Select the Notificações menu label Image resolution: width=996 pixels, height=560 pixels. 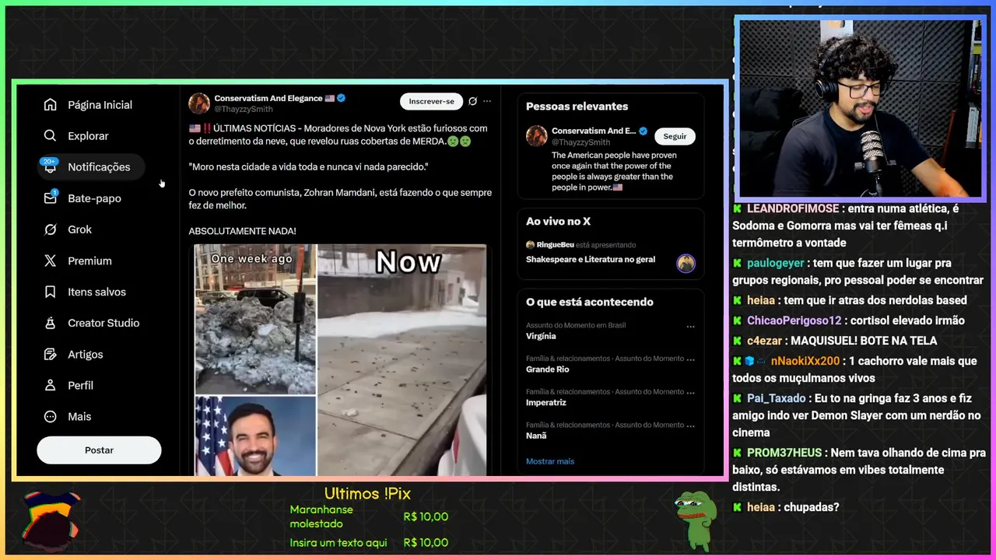tap(99, 167)
